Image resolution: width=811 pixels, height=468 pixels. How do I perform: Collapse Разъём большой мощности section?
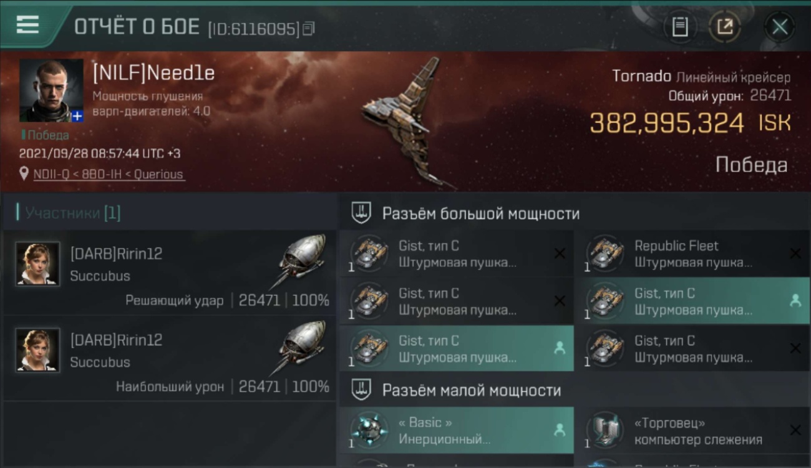pos(361,213)
